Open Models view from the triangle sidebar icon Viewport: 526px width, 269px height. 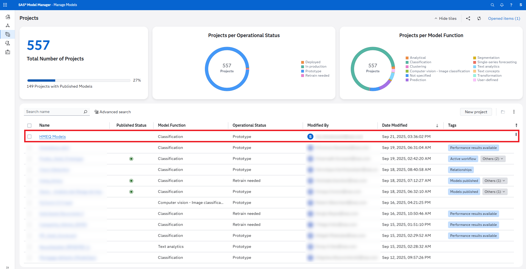click(x=8, y=26)
